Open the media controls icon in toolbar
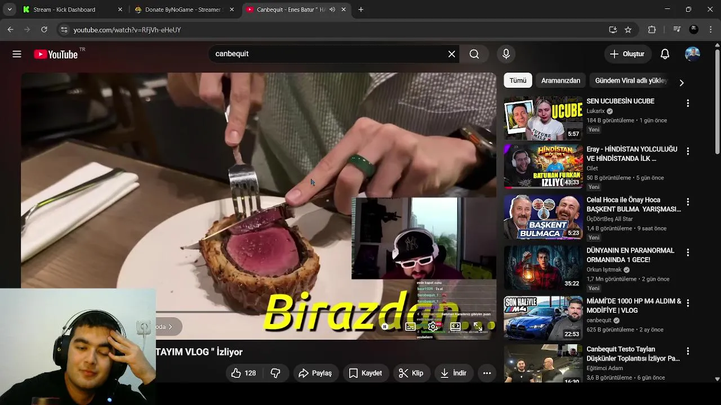Screen dimensions: 721x405 click(x=677, y=30)
